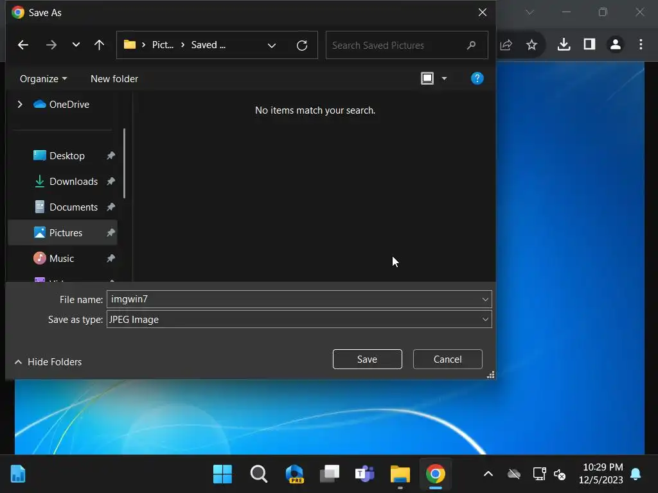Close the Save As dialog

[x=483, y=13]
